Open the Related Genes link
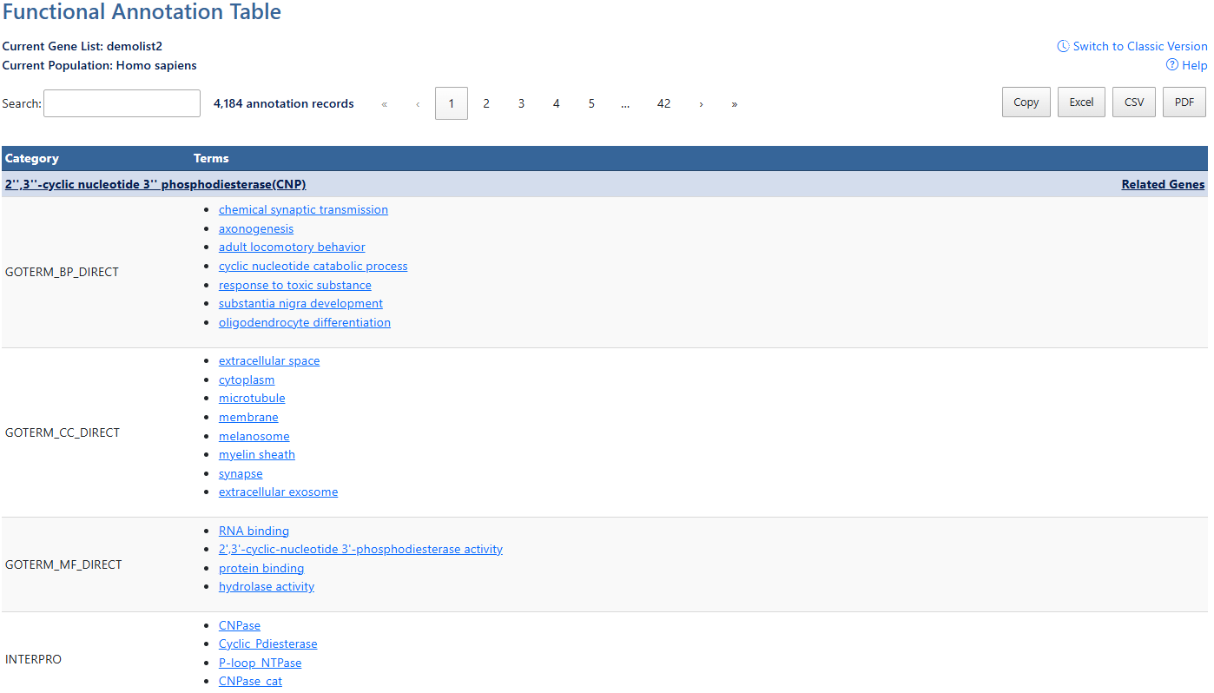The height and width of the screenshot is (693, 1214). [x=1163, y=184]
